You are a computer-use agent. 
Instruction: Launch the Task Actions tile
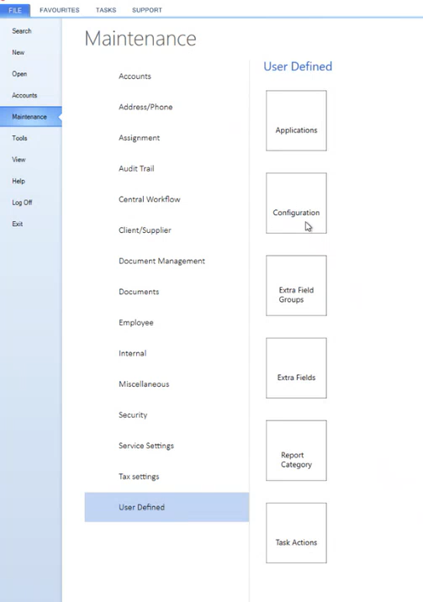click(x=296, y=533)
